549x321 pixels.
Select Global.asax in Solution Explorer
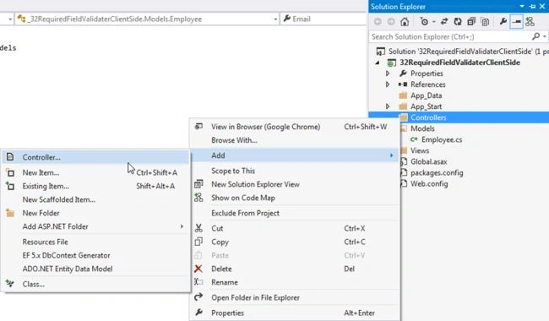(428, 161)
